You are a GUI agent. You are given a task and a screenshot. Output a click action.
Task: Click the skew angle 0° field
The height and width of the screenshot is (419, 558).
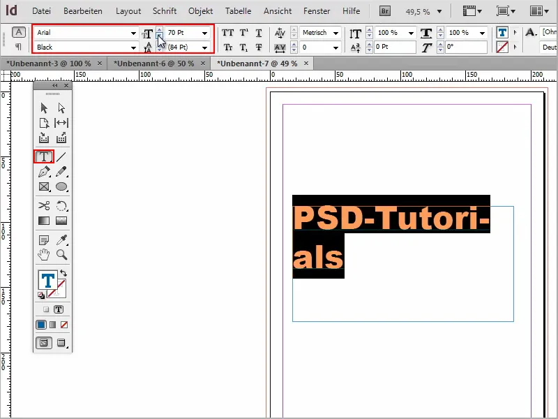point(466,47)
